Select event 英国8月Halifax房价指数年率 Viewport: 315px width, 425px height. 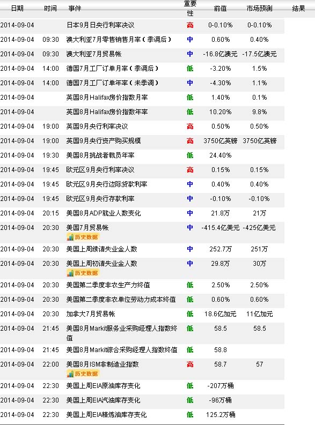click(x=107, y=112)
